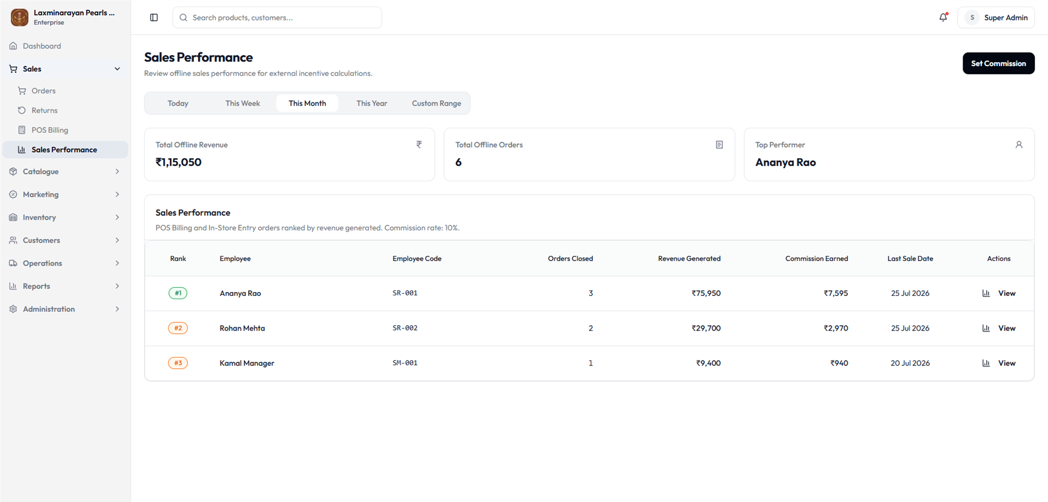Click the rupee icon on Total Offline Revenue card
This screenshot has height=502, width=1048.
coord(419,144)
